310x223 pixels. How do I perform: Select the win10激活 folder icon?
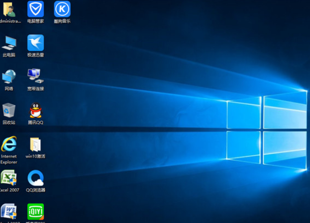click(x=35, y=145)
